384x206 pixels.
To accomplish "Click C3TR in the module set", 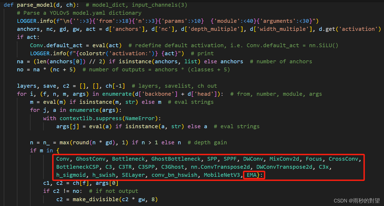I will coord(125,167).
